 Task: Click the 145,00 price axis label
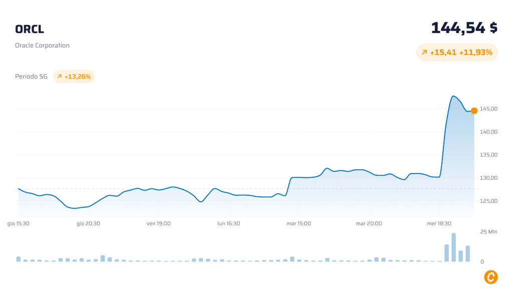tap(489, 109)
